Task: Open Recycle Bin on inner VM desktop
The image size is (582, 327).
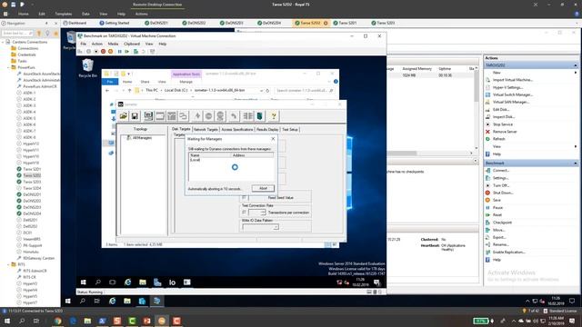Action: (87, 68)
